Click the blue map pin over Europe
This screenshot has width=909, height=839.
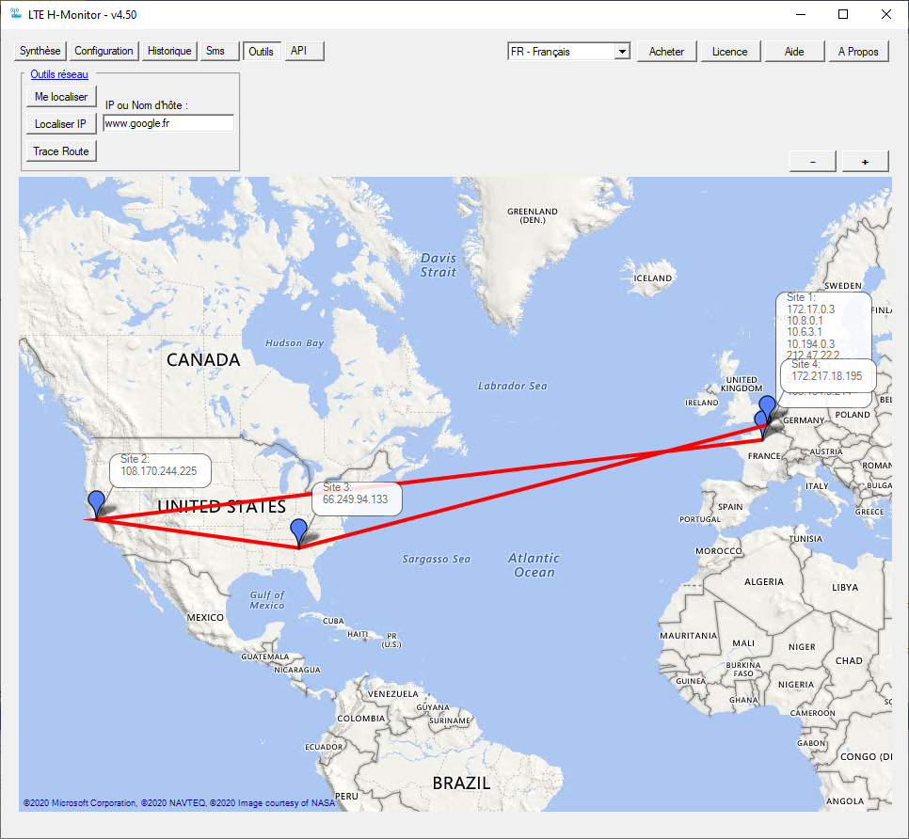(x=767, y=407)
